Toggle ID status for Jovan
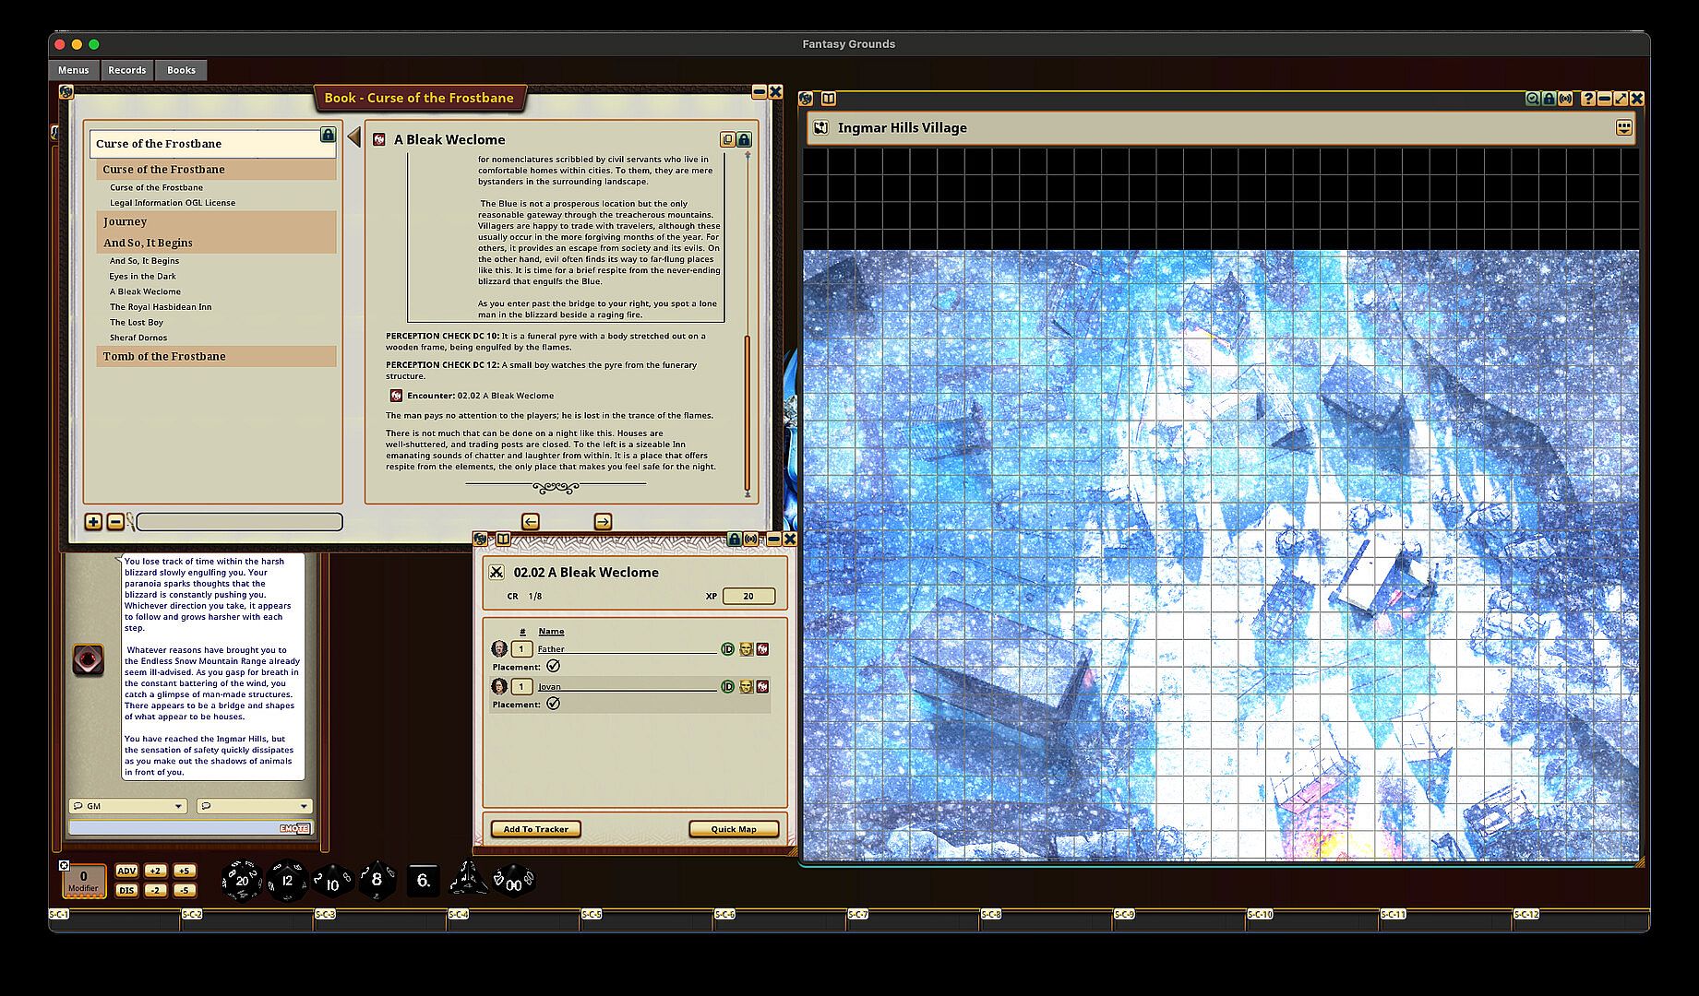This screenshot has height=996, width=1699. click(x=727, y=687)
